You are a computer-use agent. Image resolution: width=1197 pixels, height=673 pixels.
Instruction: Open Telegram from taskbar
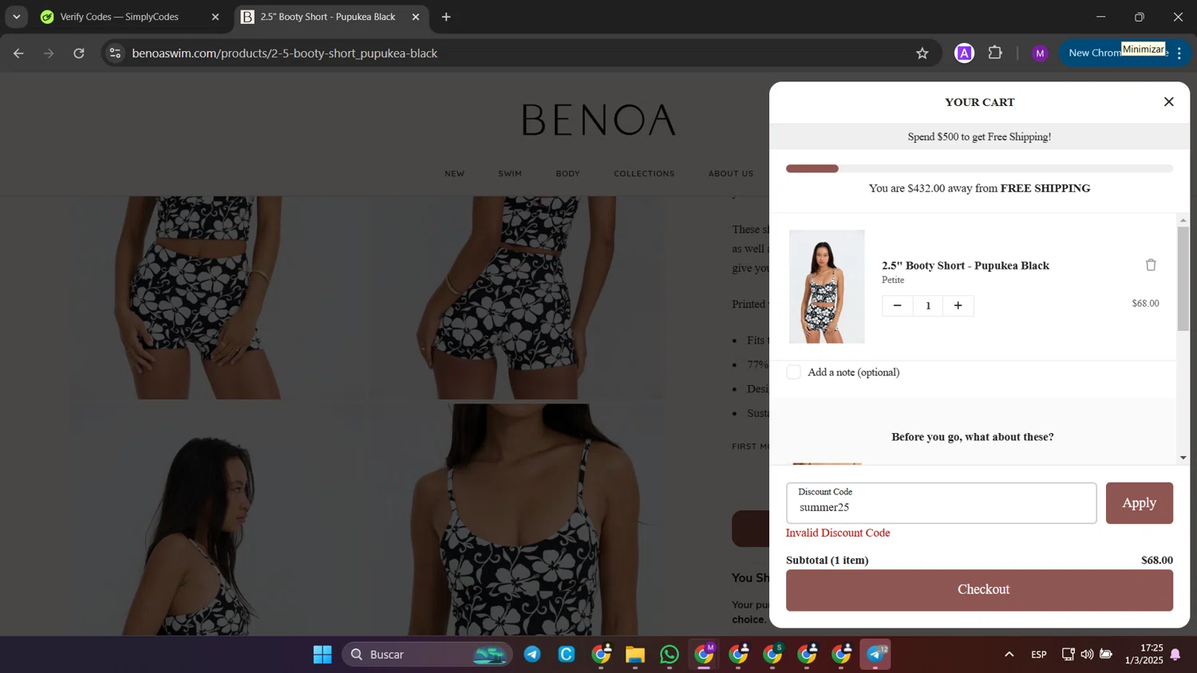(532, 655)
